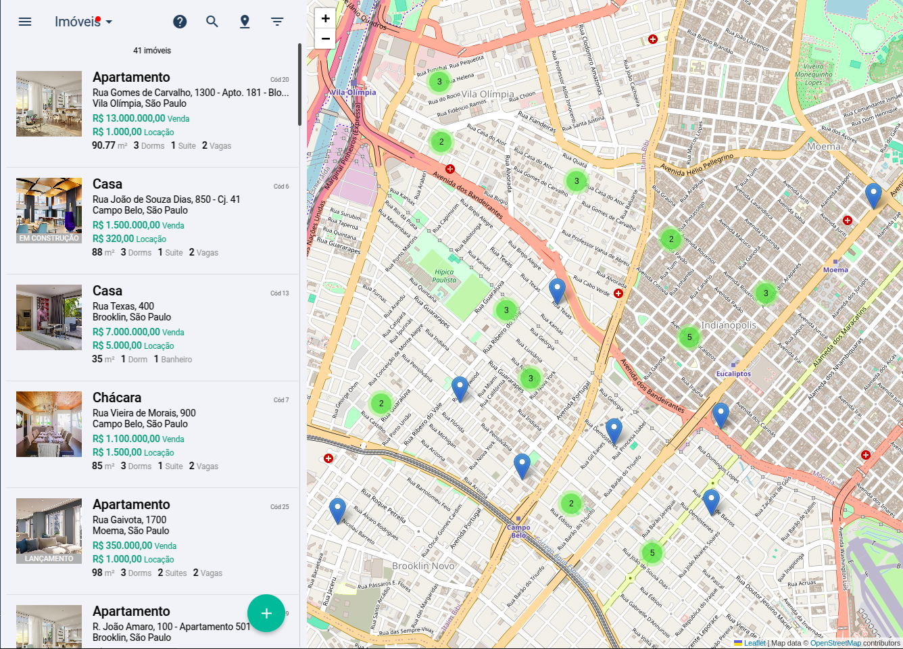This screenshot has width=903, height=649.
Task: Open the filter list icon
Action: click(277, 22)
